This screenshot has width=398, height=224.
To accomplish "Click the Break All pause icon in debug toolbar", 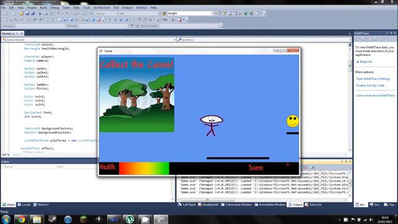I will click(x=115, y=20).
